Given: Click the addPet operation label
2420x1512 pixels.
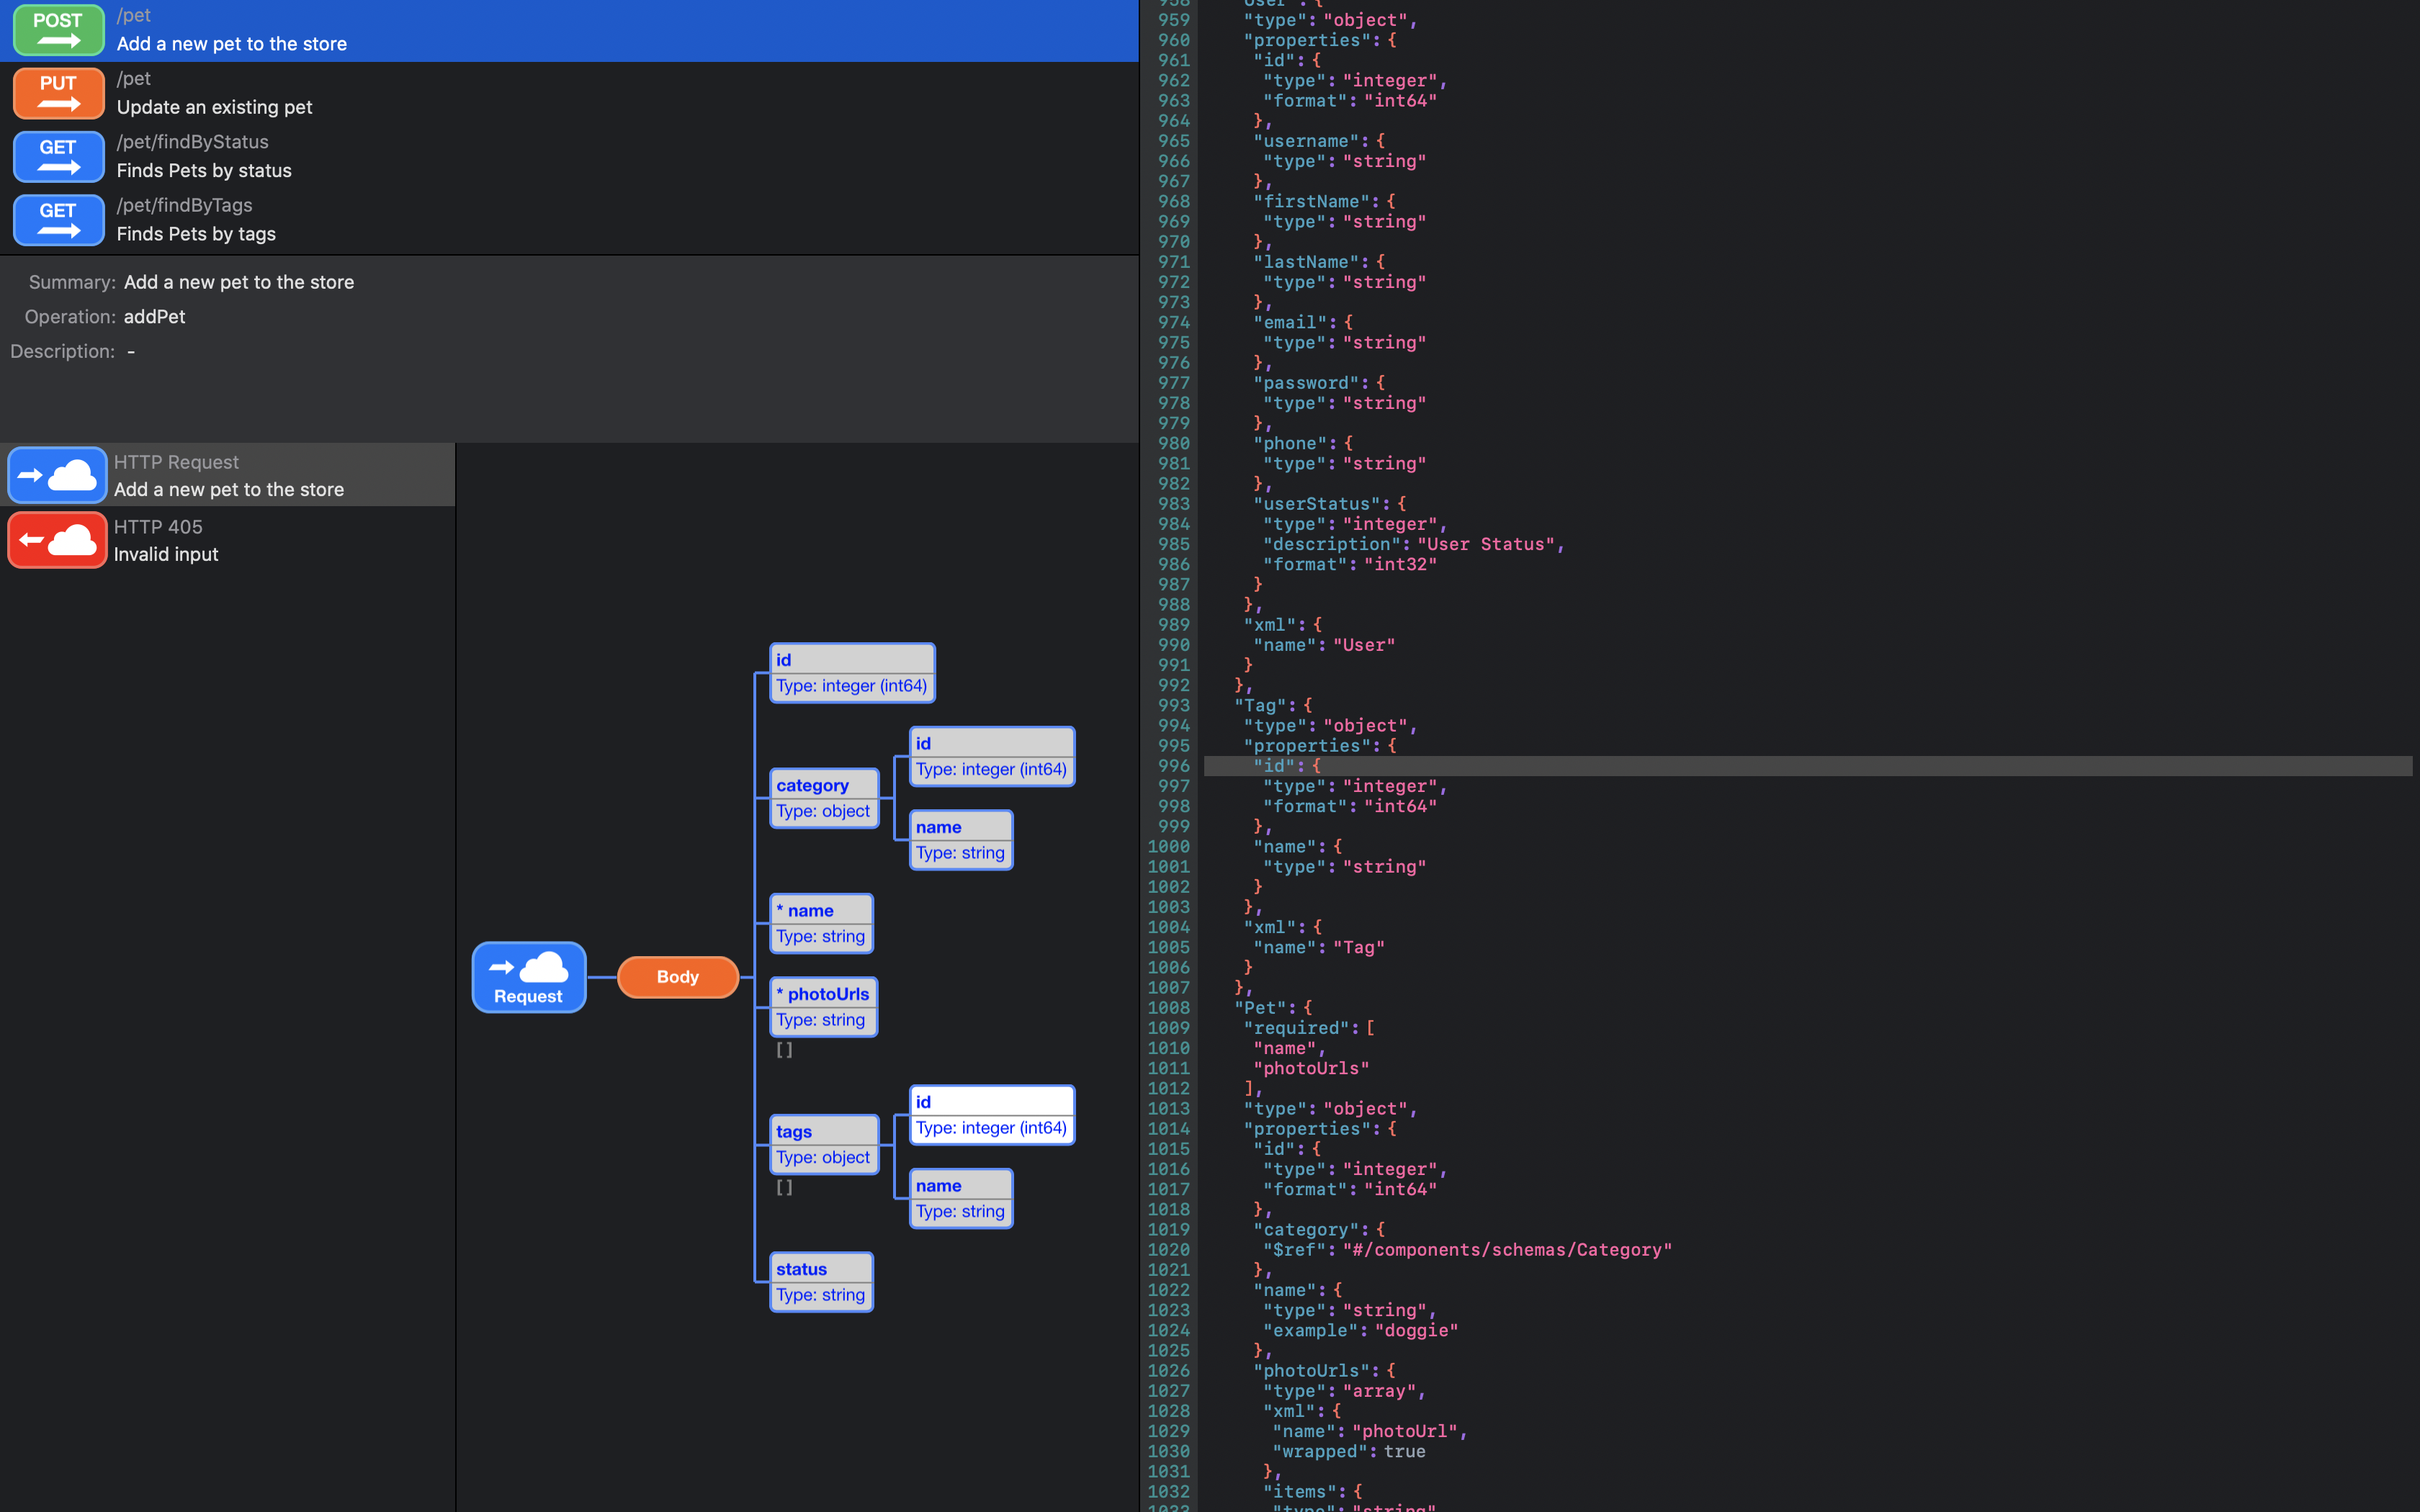Looking at the screenshot, I should click(x=154, y=316).
